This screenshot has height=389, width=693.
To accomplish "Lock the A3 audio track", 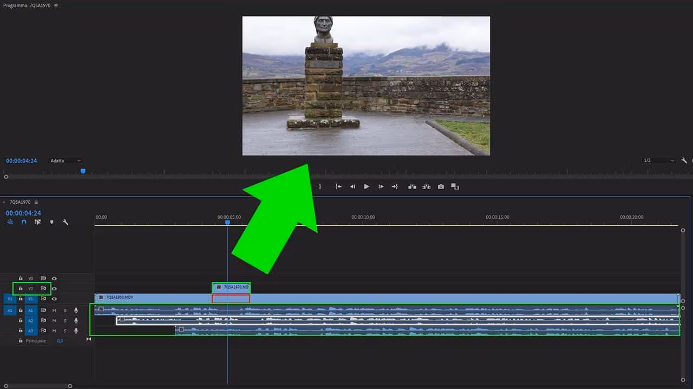I will [20, 330].
